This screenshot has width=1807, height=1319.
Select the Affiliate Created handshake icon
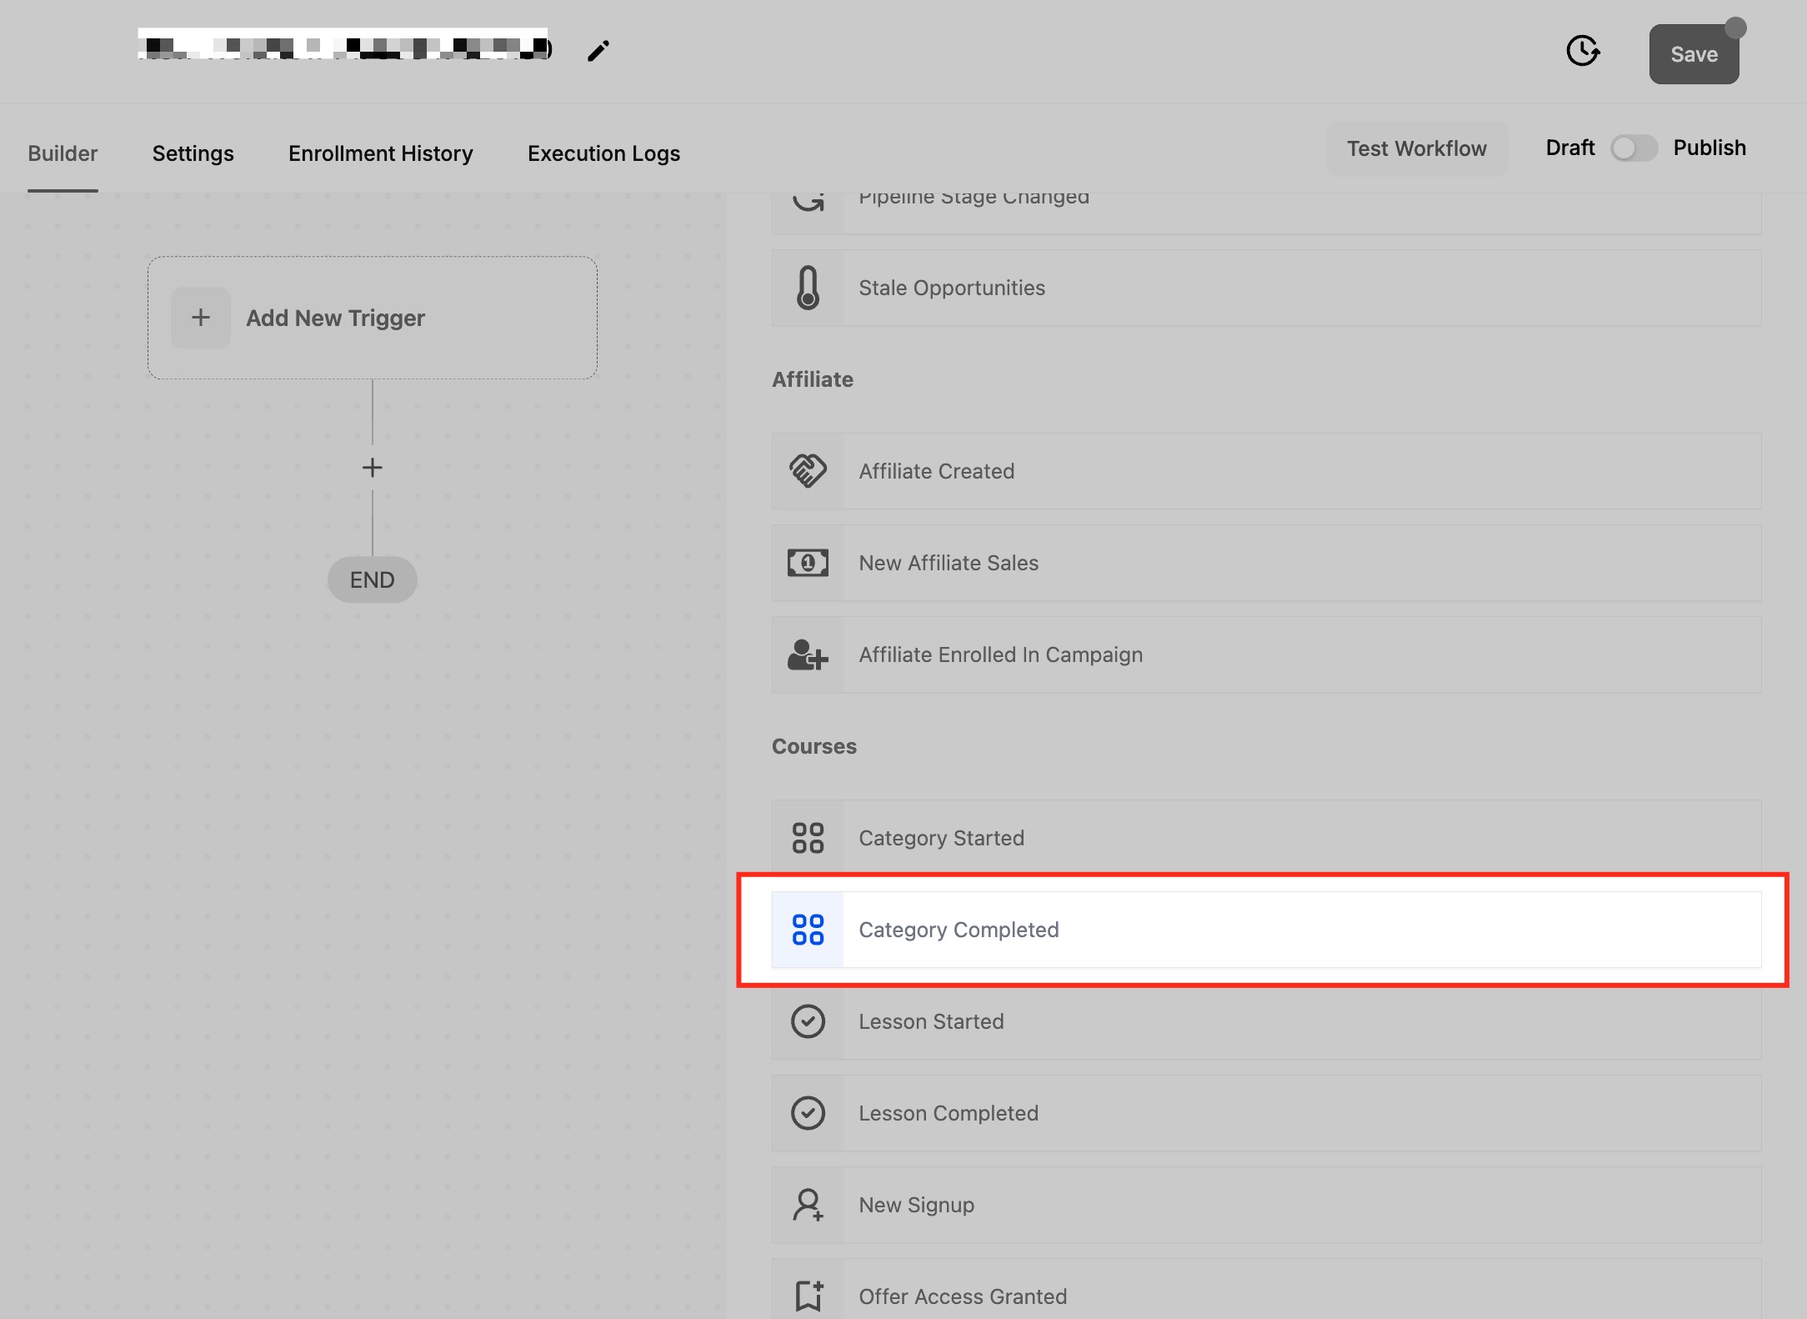coord(808,471)
